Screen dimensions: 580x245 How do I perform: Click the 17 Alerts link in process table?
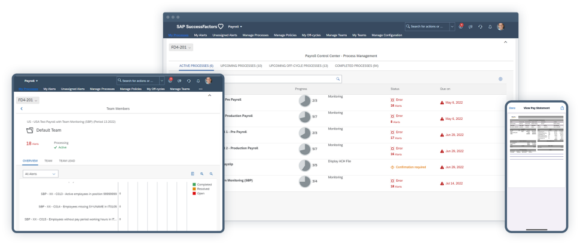[x=396, y=138]
